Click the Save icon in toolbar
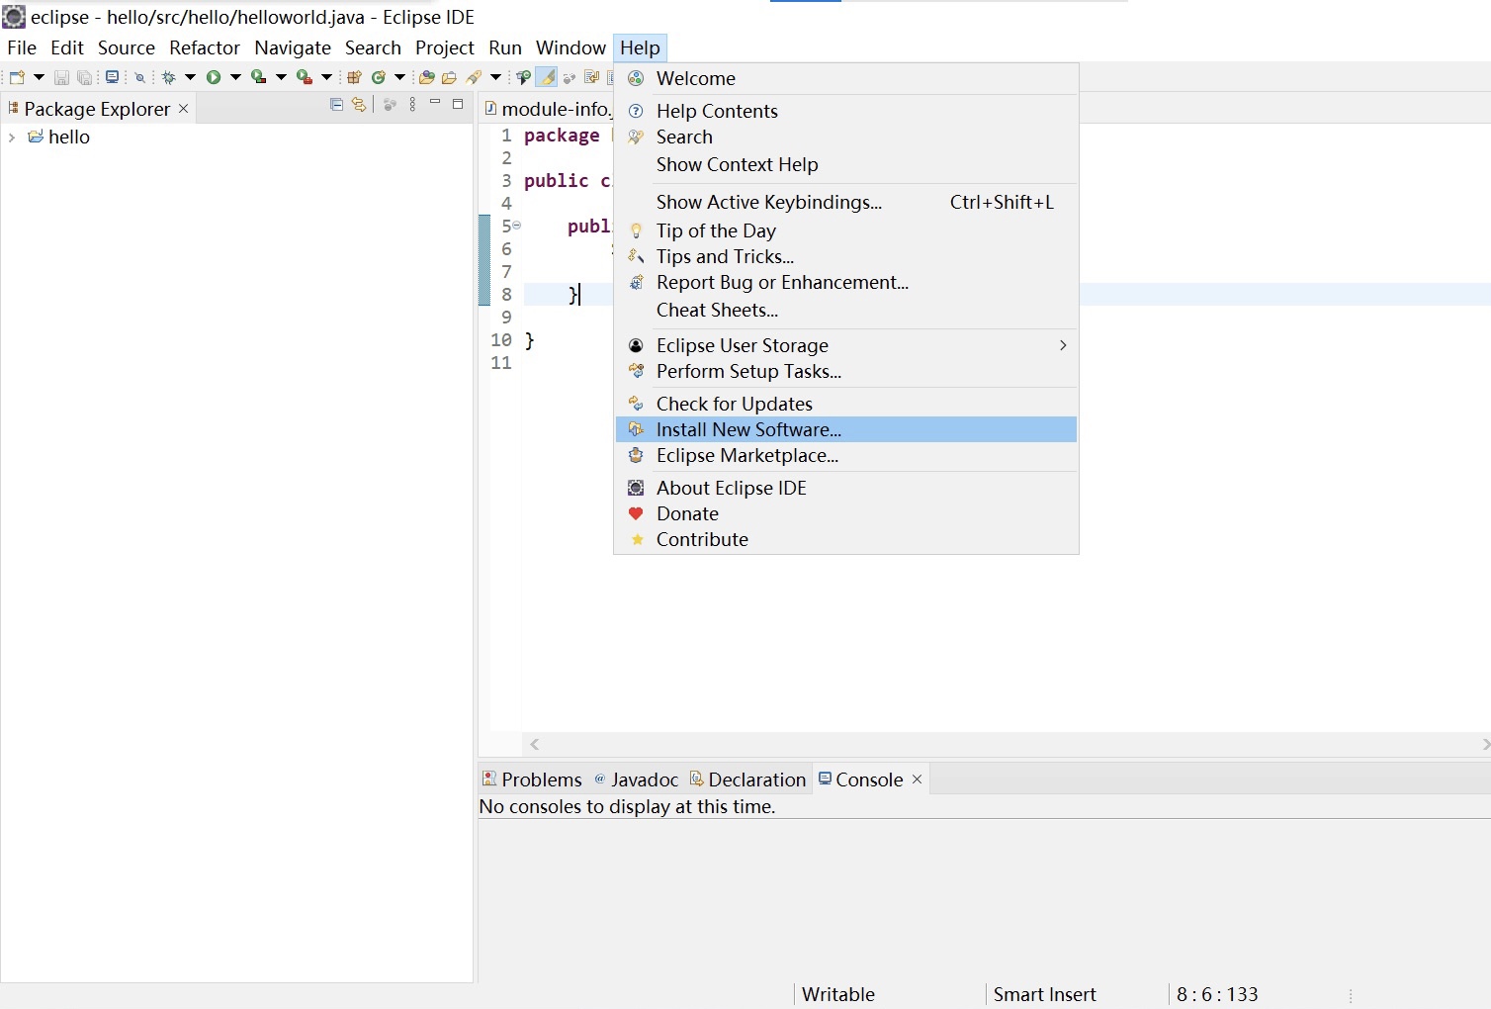This screenshot has width=1491, height=1009. [x=61, y=77]
